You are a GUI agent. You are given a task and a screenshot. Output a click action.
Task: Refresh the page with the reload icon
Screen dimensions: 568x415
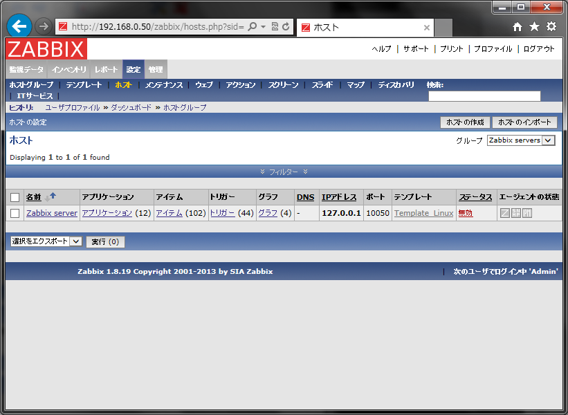(x=286, y=26)
